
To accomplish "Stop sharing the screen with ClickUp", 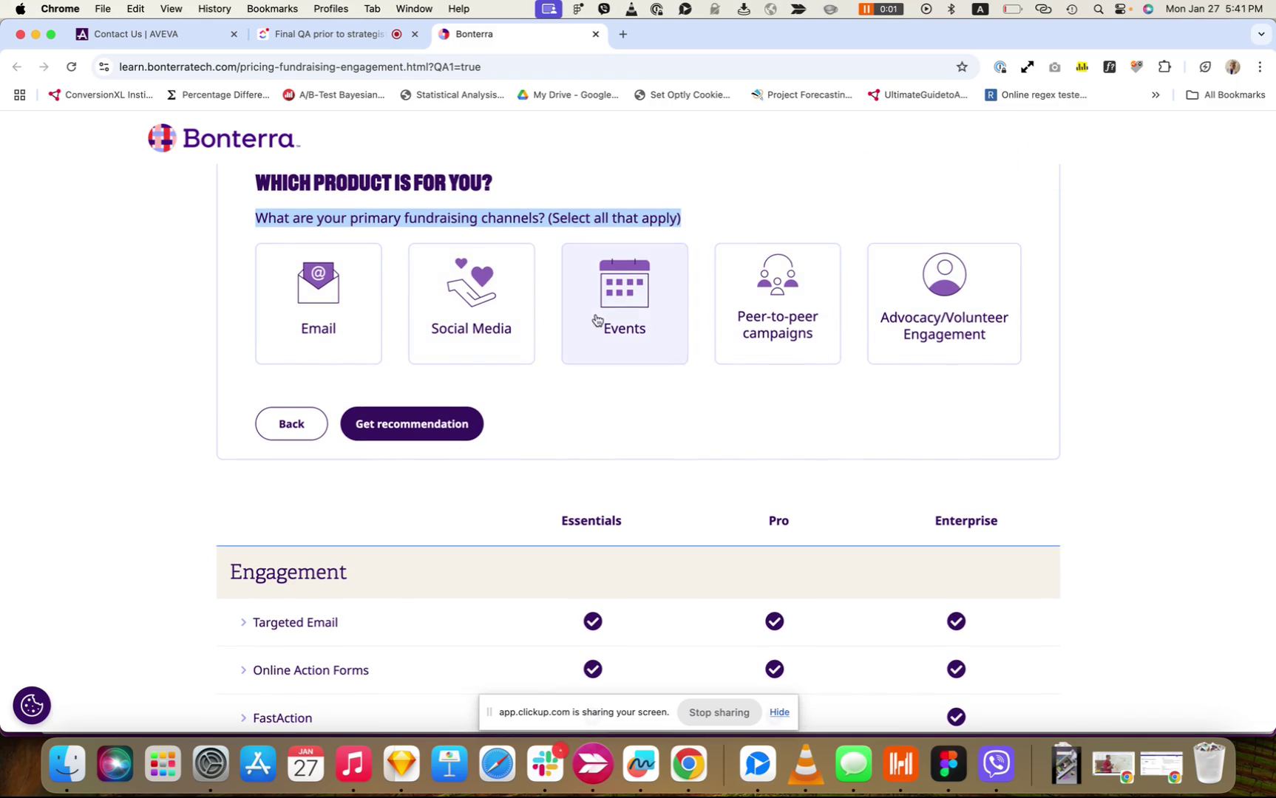I will coord(719,712).
